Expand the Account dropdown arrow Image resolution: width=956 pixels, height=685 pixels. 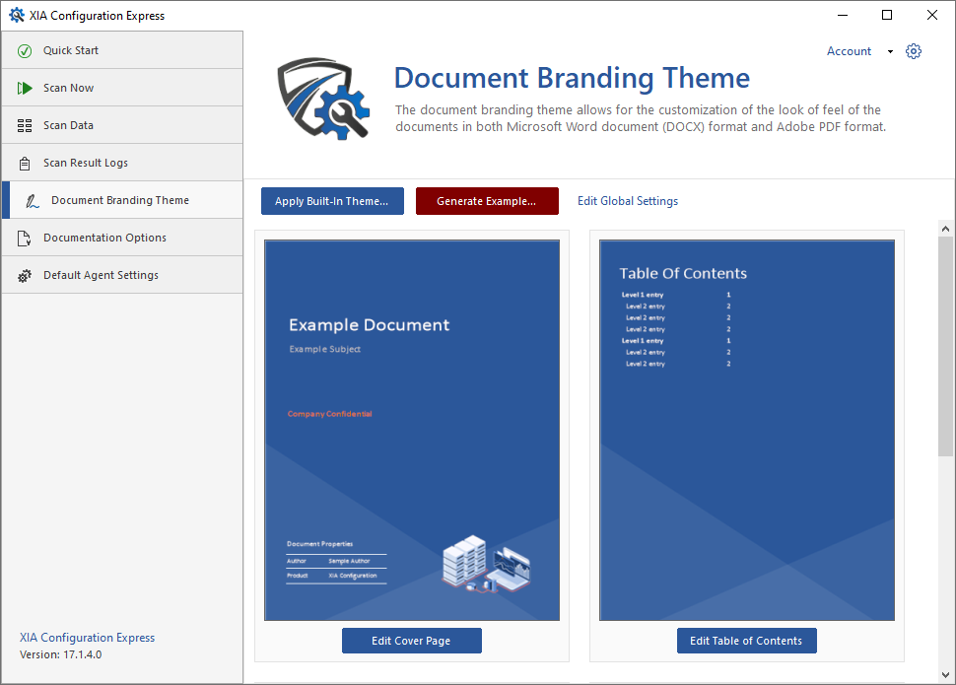point(890,52)
